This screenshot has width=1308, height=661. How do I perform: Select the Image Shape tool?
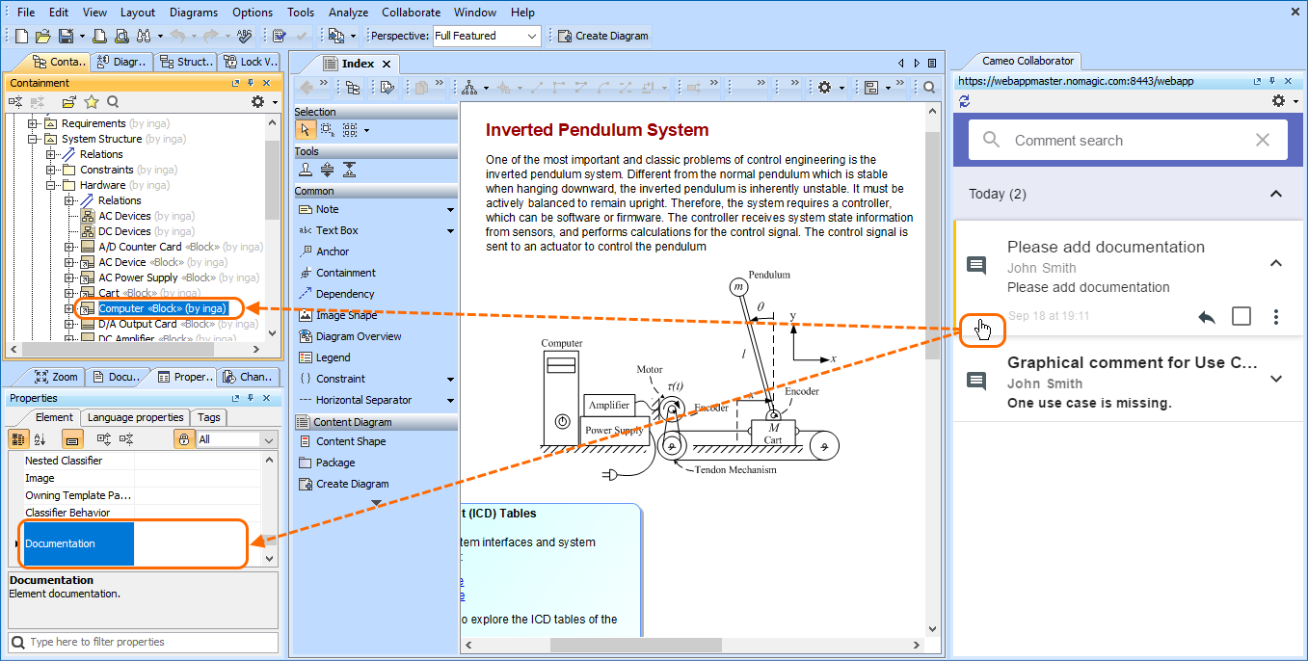[346, 315]
